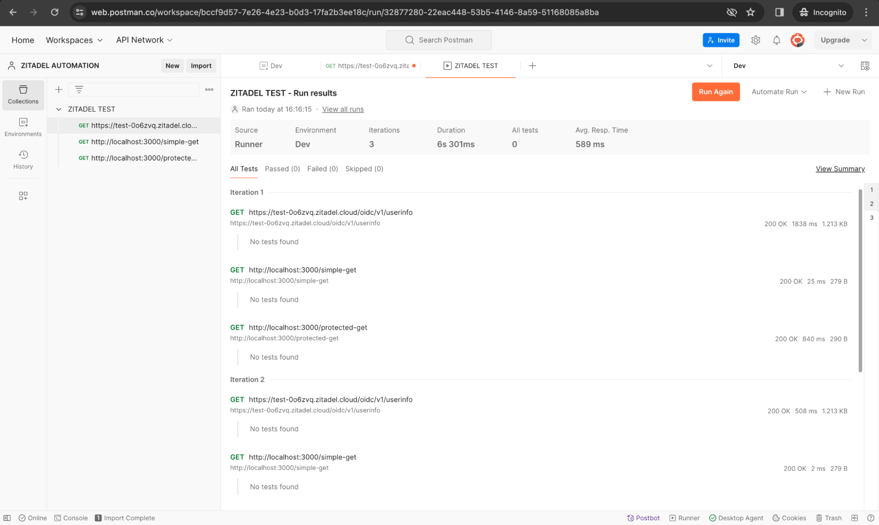This screenshot has height=525, width=879.
Task: Switch to the Failed (0) tab
Action: [x=322, y=169]
